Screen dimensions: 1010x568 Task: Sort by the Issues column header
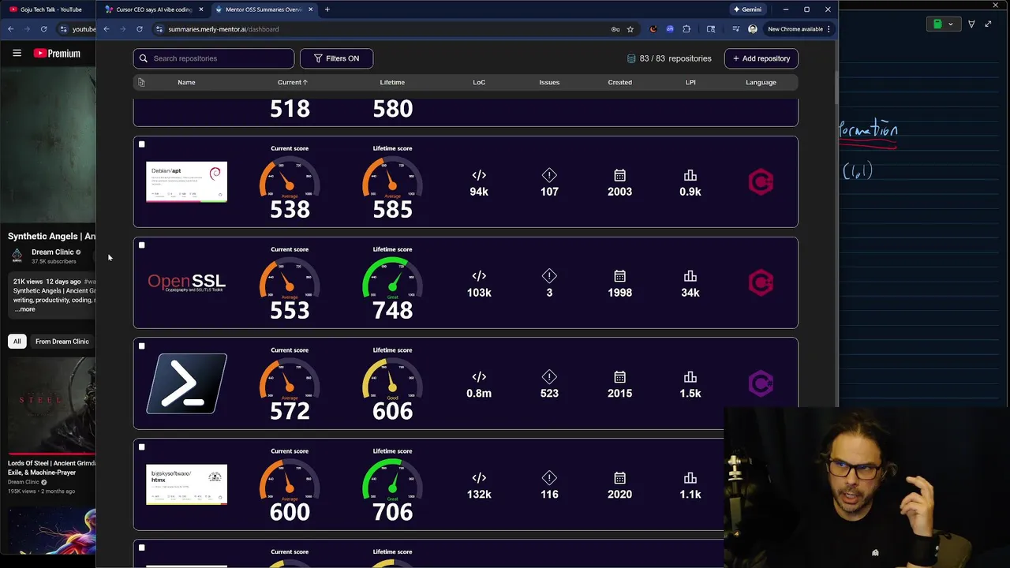[549, 82]
